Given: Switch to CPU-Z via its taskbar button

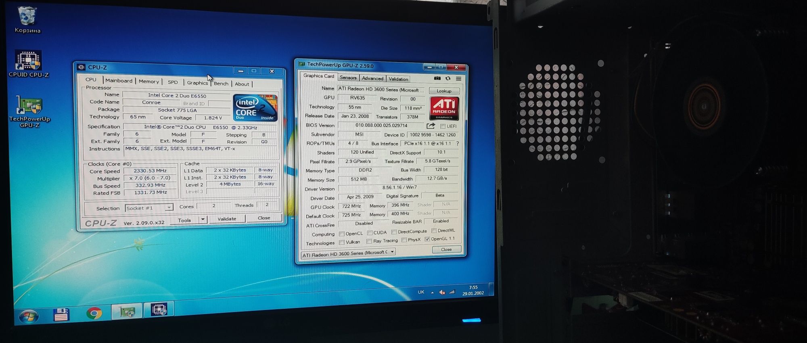Looking at the screenshot, I should pos(159,310).
